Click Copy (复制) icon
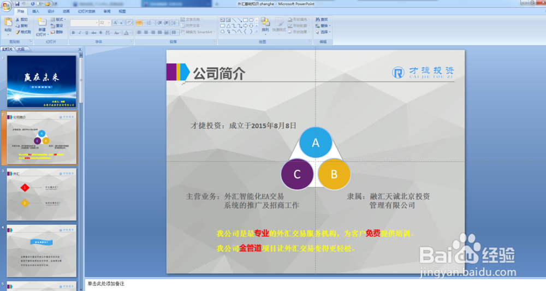546x291 pixels. tap(17, 26)
